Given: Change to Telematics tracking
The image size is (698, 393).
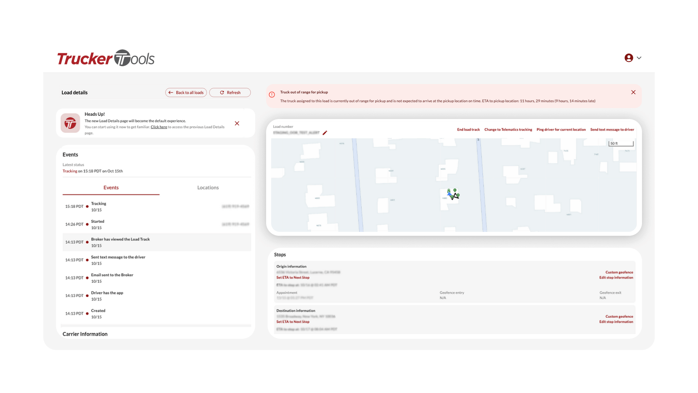Looking at the screenshot, I should tap(508, 130).
